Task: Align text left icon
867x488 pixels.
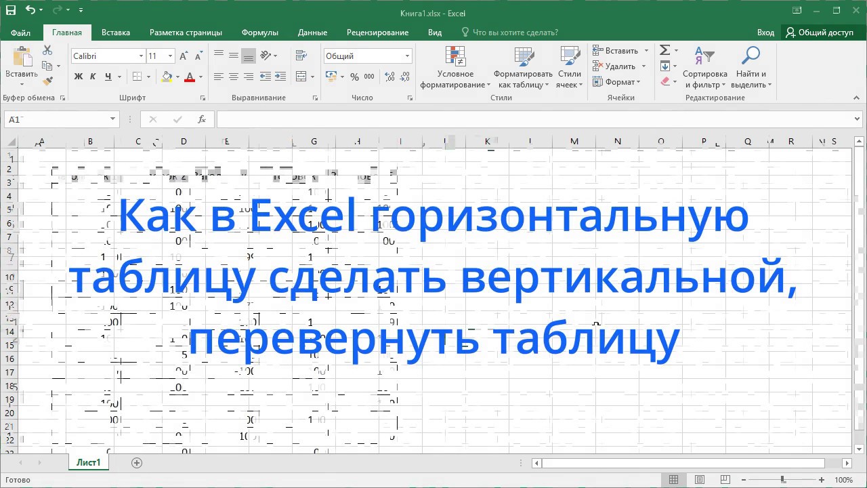Action: pyautogui.click(x=219, y=77)
